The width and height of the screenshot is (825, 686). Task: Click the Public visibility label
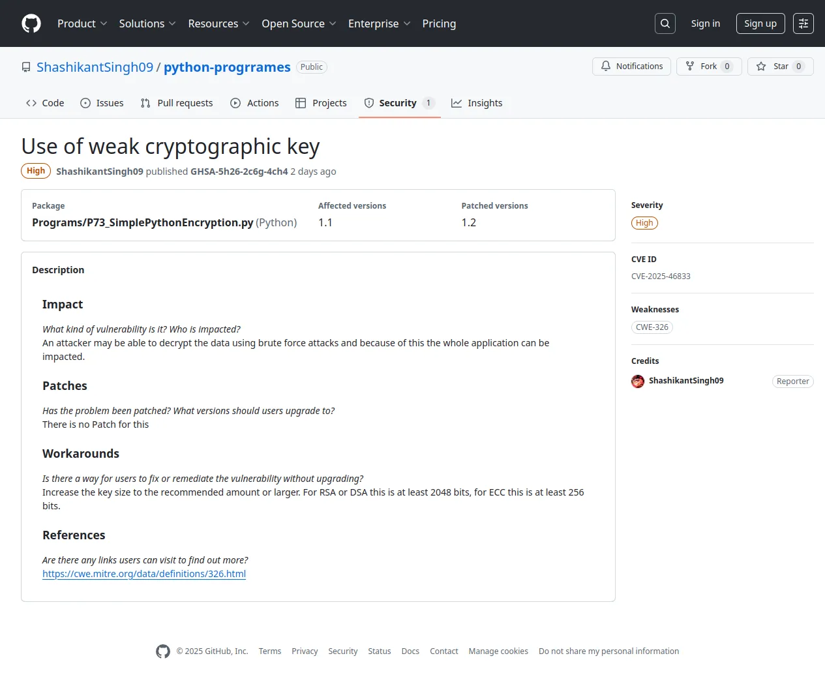[x=312, y=67]
